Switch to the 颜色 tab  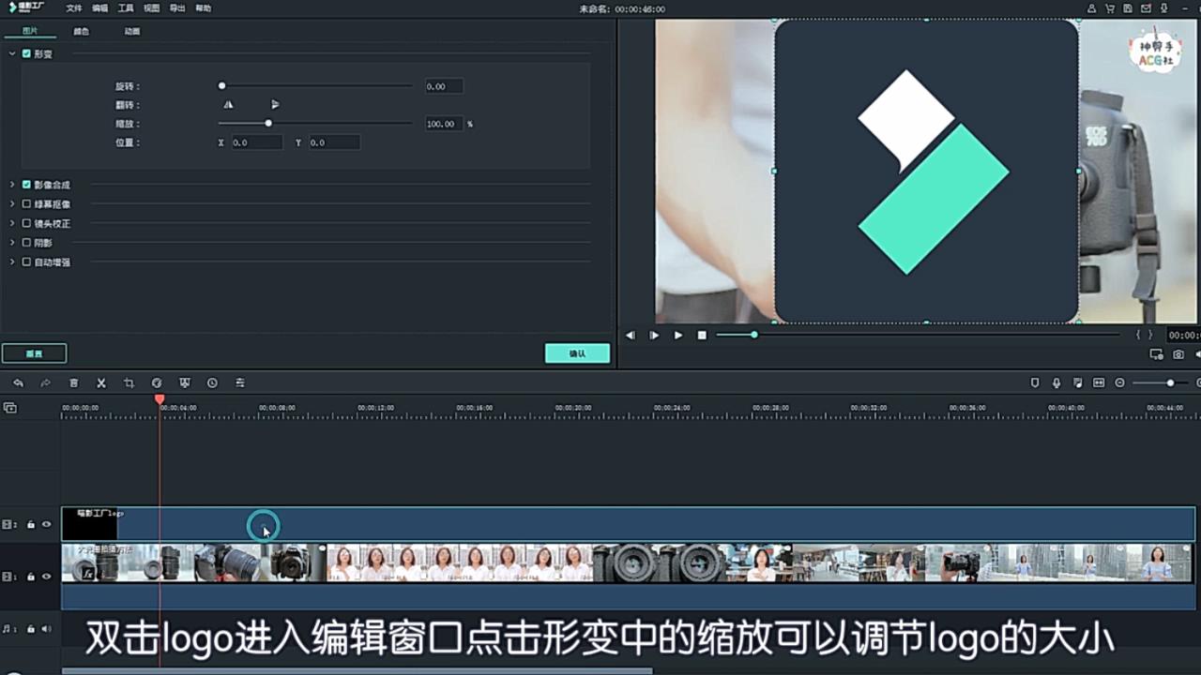pyautogui.click(x=82, y=31)
